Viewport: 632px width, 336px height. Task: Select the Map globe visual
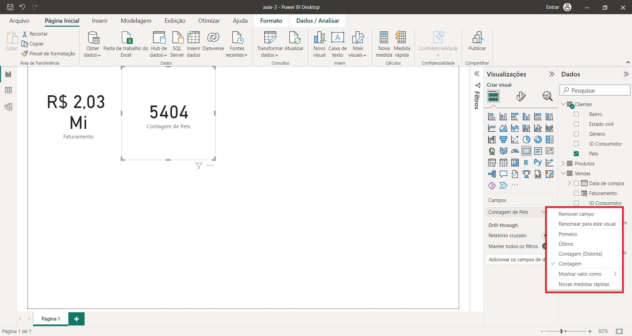coord(492,151)
